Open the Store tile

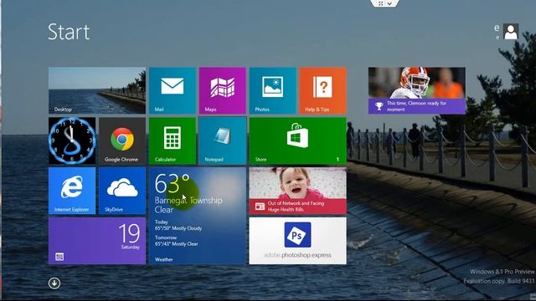[x=298, y=140]
